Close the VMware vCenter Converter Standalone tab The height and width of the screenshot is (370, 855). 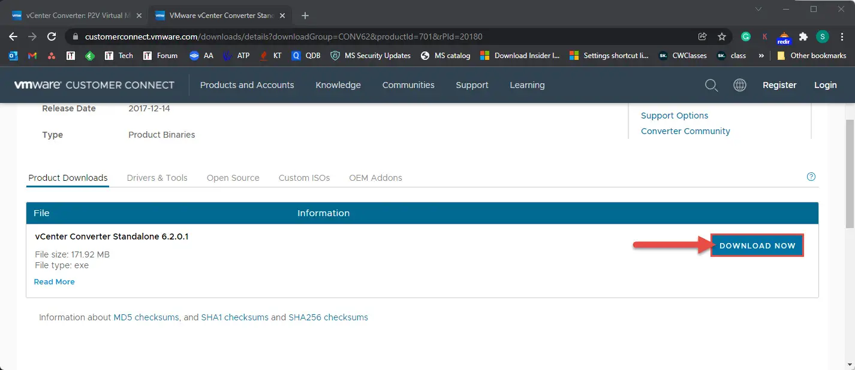(282, 16)
